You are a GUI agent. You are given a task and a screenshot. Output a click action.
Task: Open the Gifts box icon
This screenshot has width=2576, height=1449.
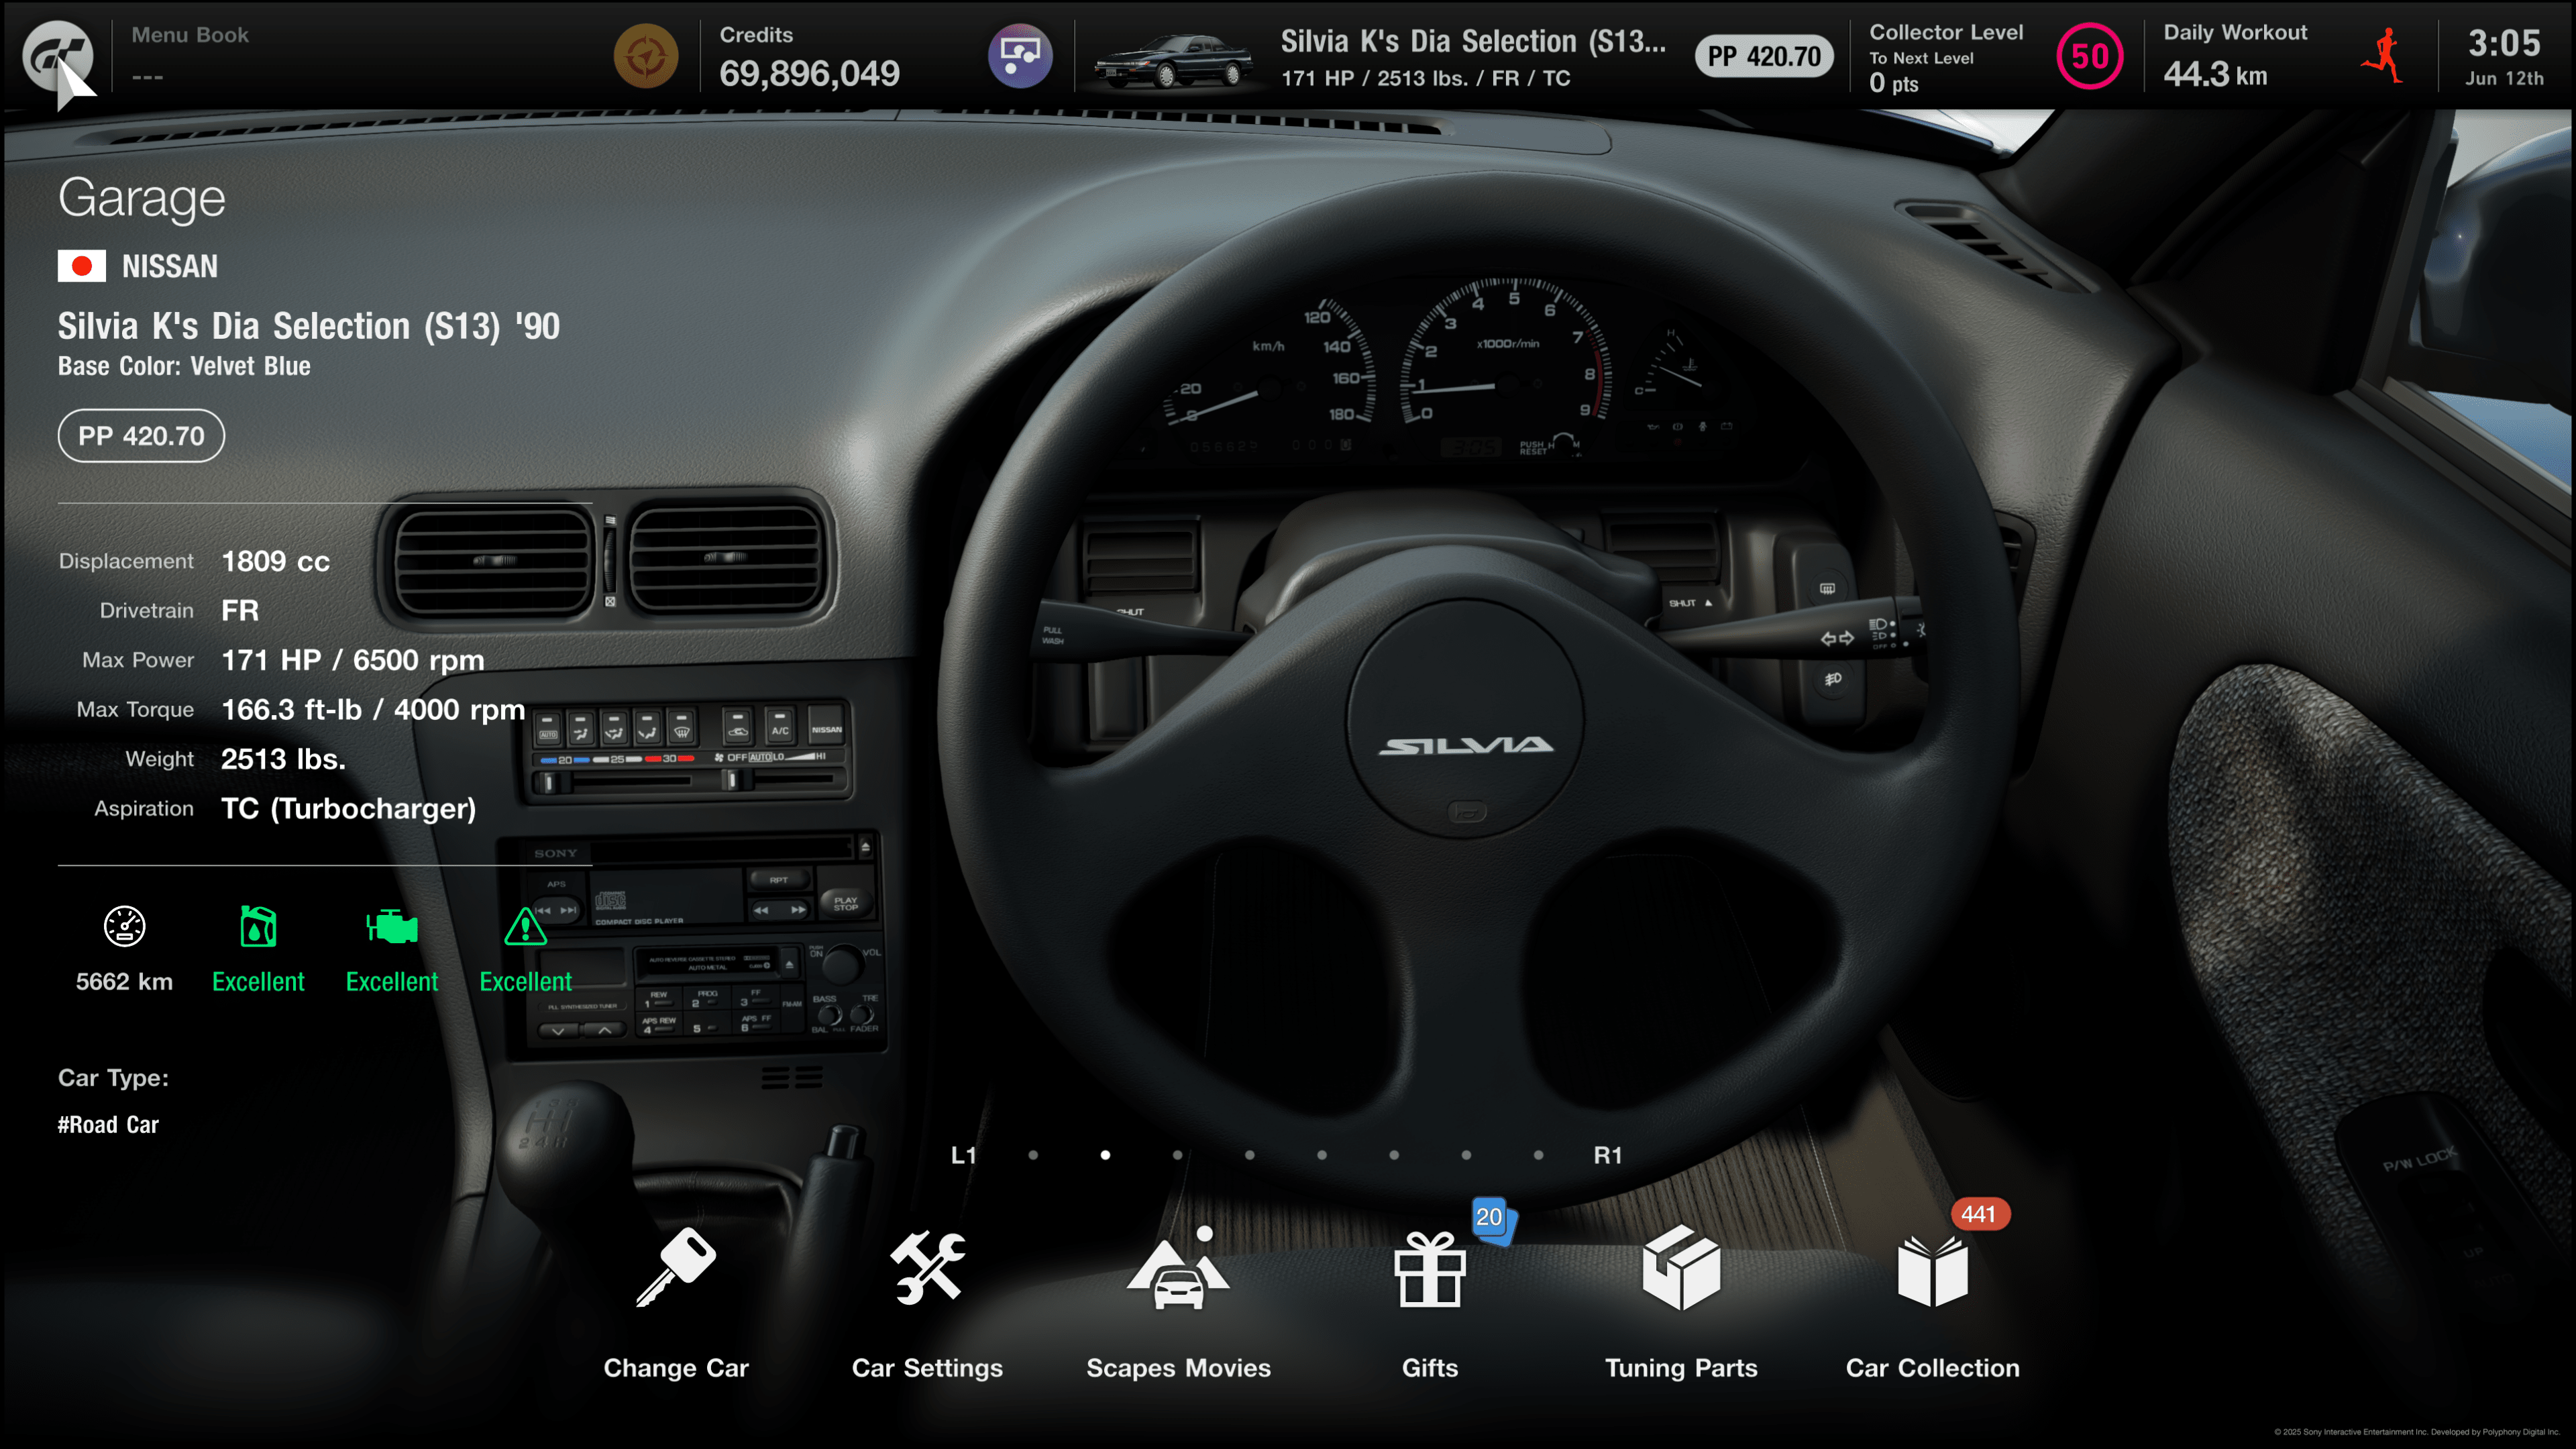[x=1430, y=1269]
